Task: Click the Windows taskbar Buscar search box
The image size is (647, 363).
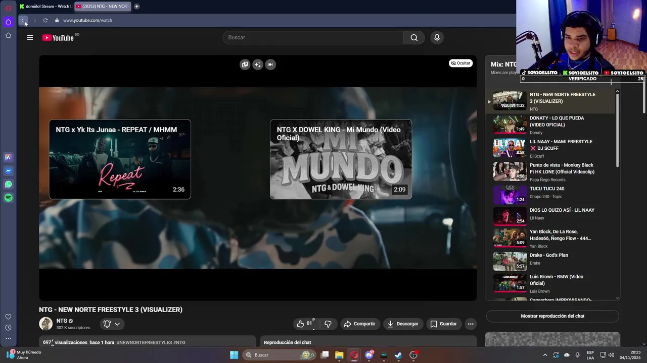Action: 279,355
